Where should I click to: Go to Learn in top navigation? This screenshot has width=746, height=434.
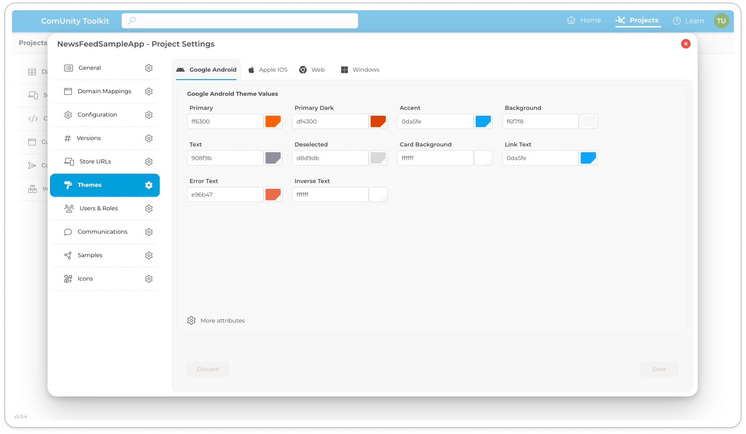click(688, 21)
